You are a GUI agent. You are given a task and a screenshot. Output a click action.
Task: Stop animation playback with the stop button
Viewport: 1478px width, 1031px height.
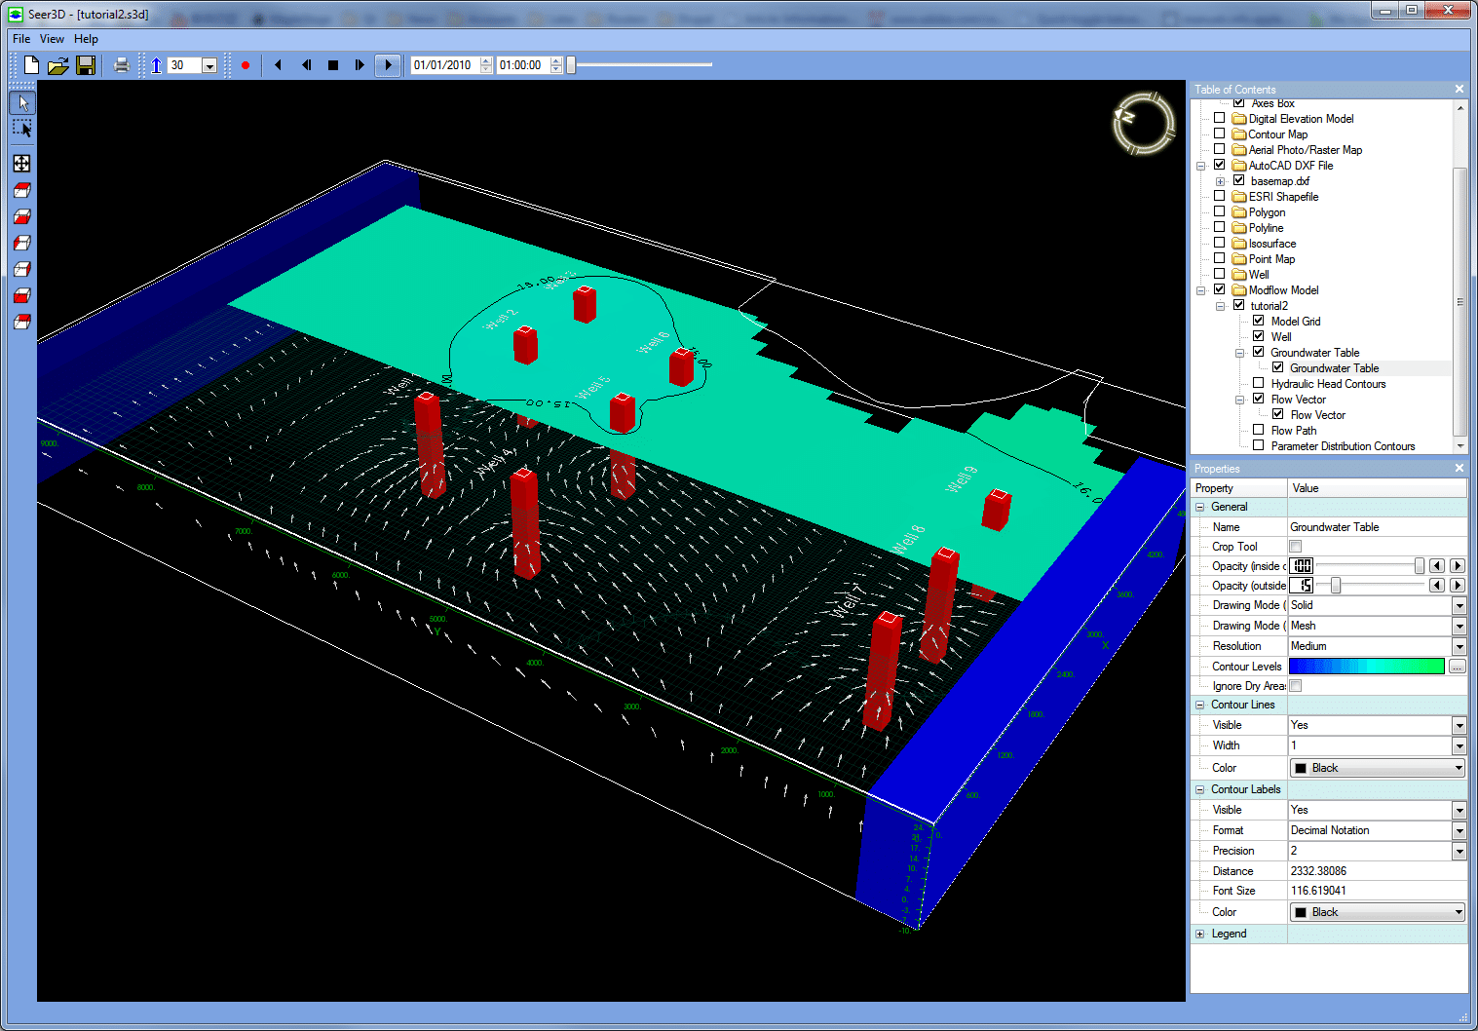[333, 65]
